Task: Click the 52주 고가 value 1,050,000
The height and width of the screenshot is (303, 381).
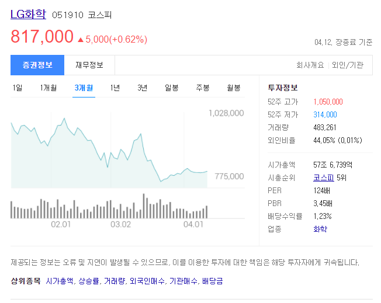Action: (x=328, y=102)
